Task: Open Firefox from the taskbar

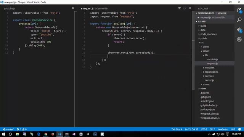Action: (53, 134)
